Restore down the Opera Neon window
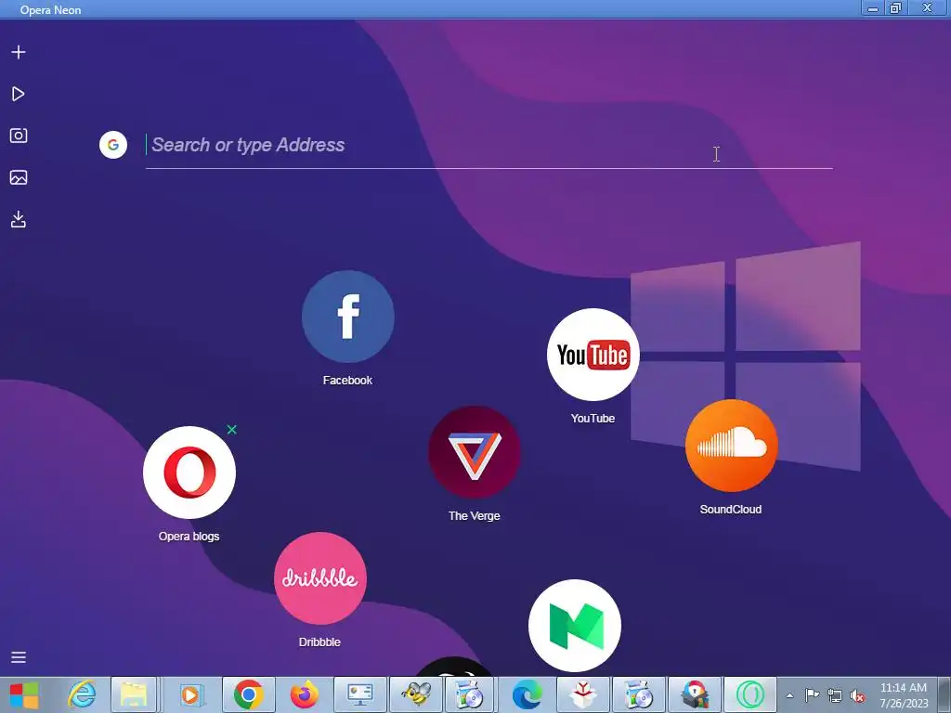Image resolution: width=951 pixels, height=713 pixels. (895, 8)
